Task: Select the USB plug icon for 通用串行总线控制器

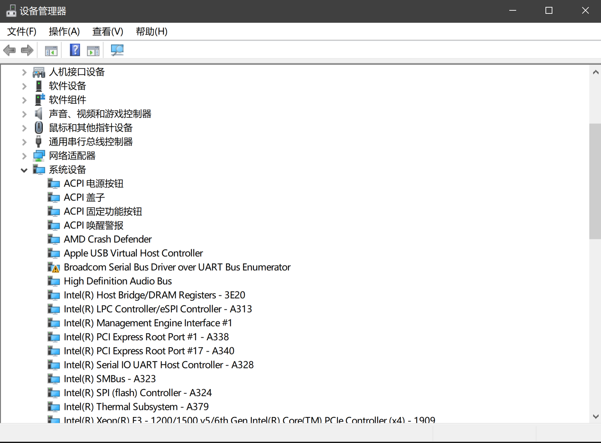Action: (39, 142)
